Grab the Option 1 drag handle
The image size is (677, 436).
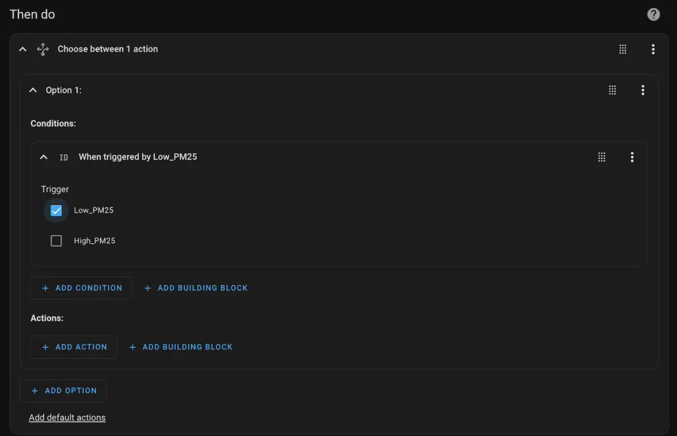pyautogui.click(x=612, y=91)
